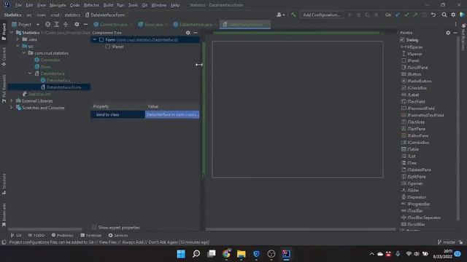This screenshot has height=262, width=467.
Task: Collapse the src folder
Action: (x=18, y=46)
